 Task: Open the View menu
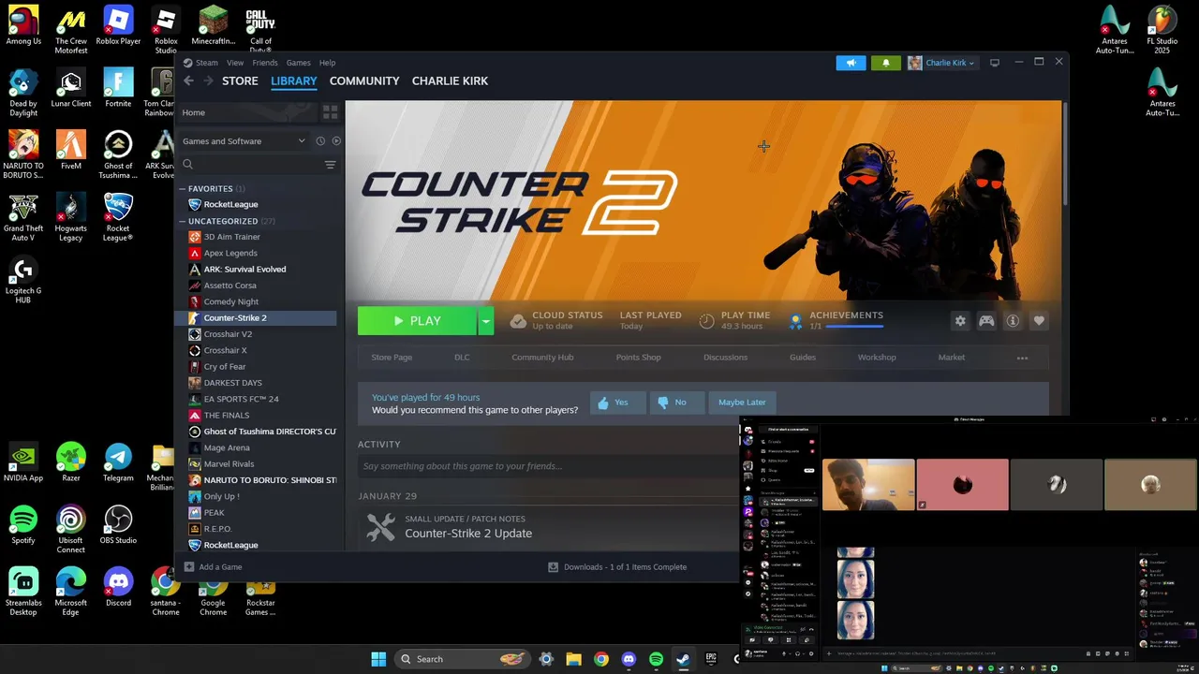pyautogui.click(x=235, y=63)
